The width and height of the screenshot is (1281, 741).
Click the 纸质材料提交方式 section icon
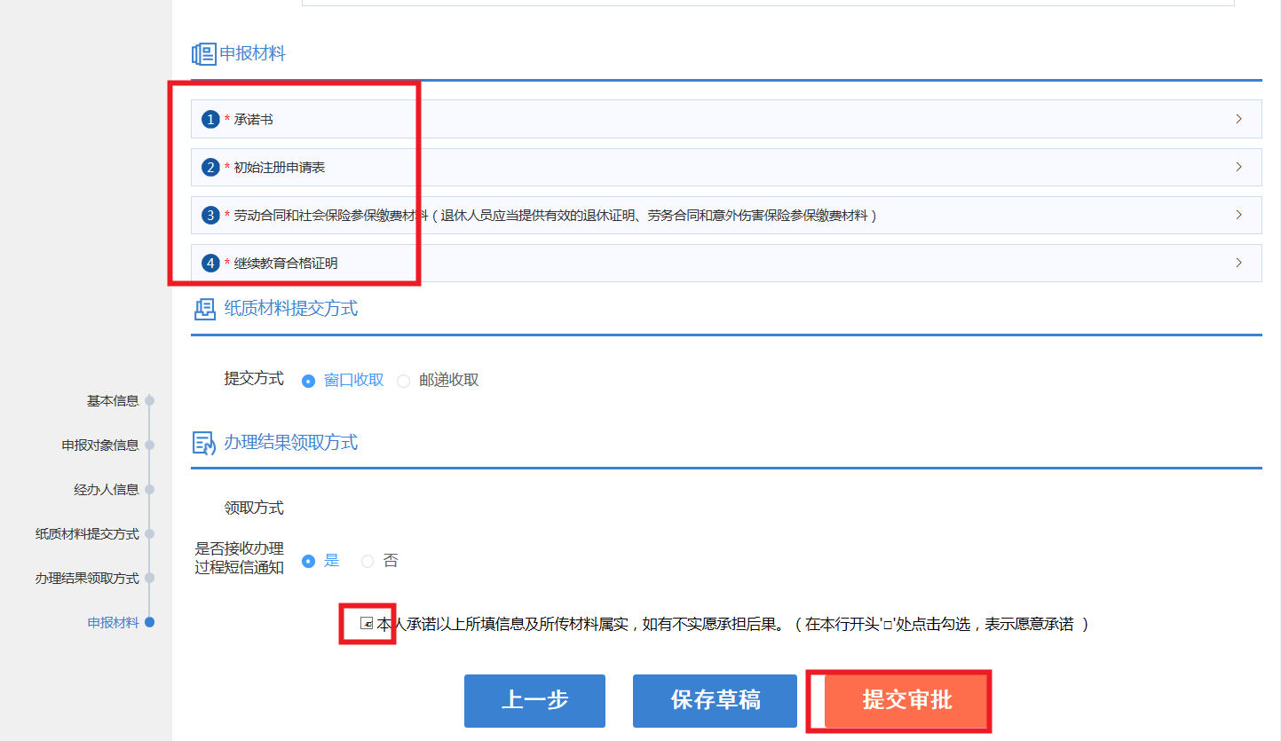[204, 309]
